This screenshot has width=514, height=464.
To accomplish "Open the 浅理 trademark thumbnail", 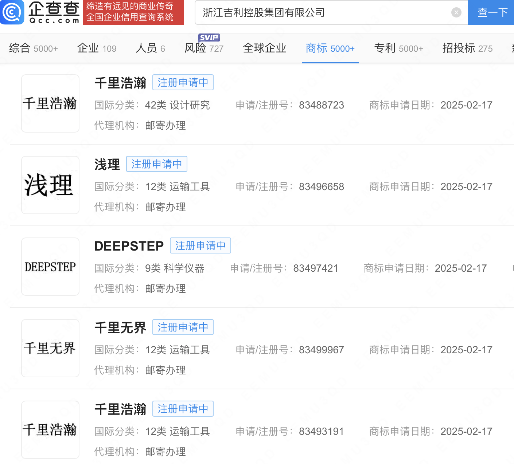I will pyautogui.click(x=50, y=185).
